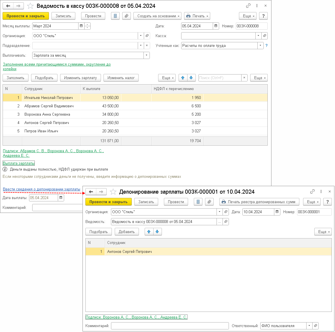Open Еще menu above Депонирование table

click(323, 232)
